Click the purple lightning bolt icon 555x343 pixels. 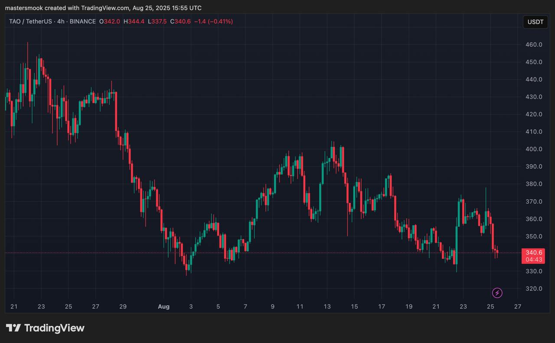(x=497, y=293)
